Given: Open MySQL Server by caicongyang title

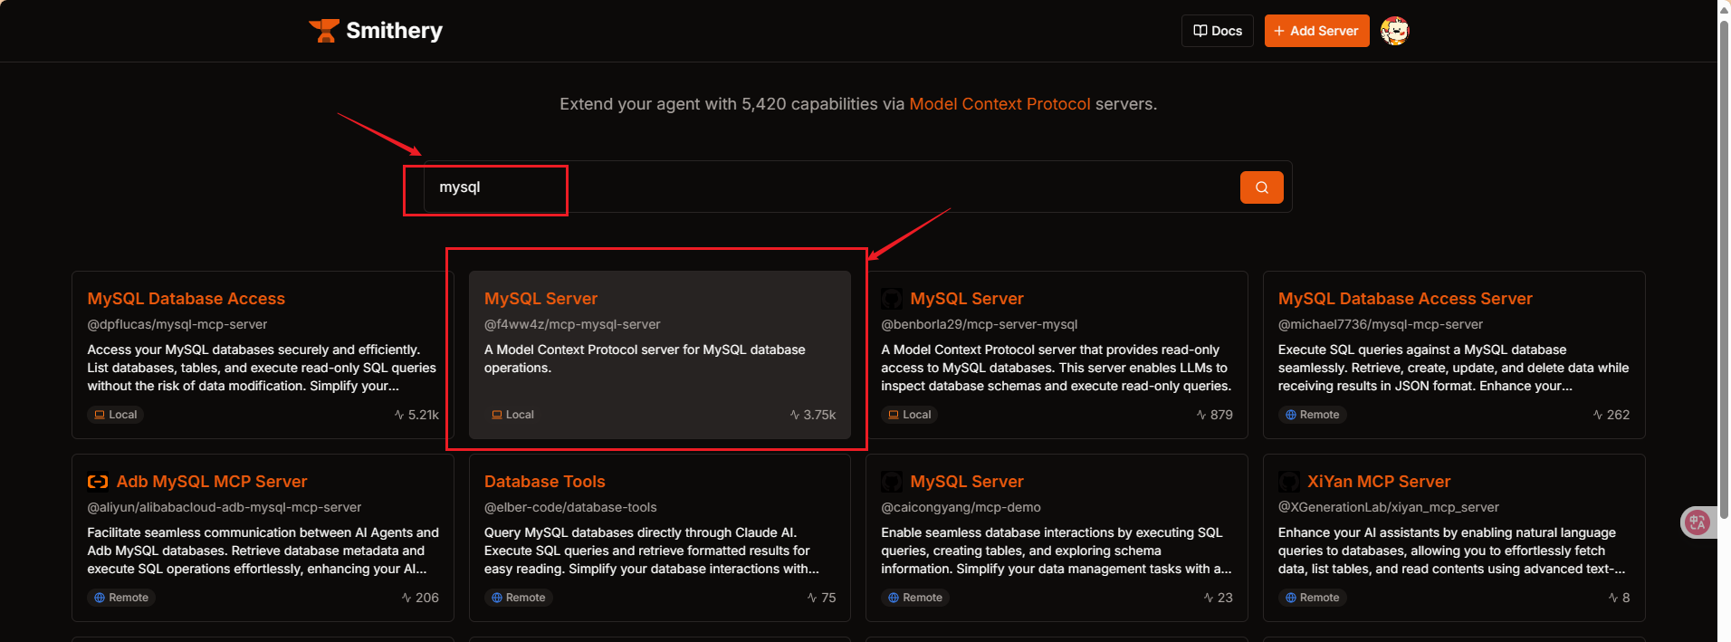Looking at the screenshot, I should (967, 482).
